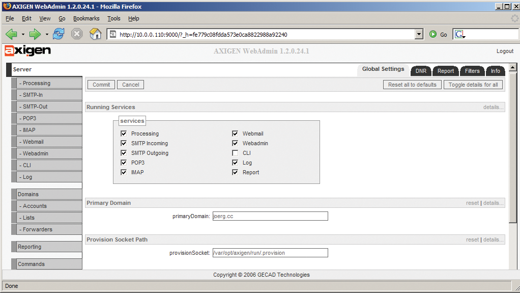Click the Cancel button
The width and height of the screenshot is (520, 293).
(131, 85)
